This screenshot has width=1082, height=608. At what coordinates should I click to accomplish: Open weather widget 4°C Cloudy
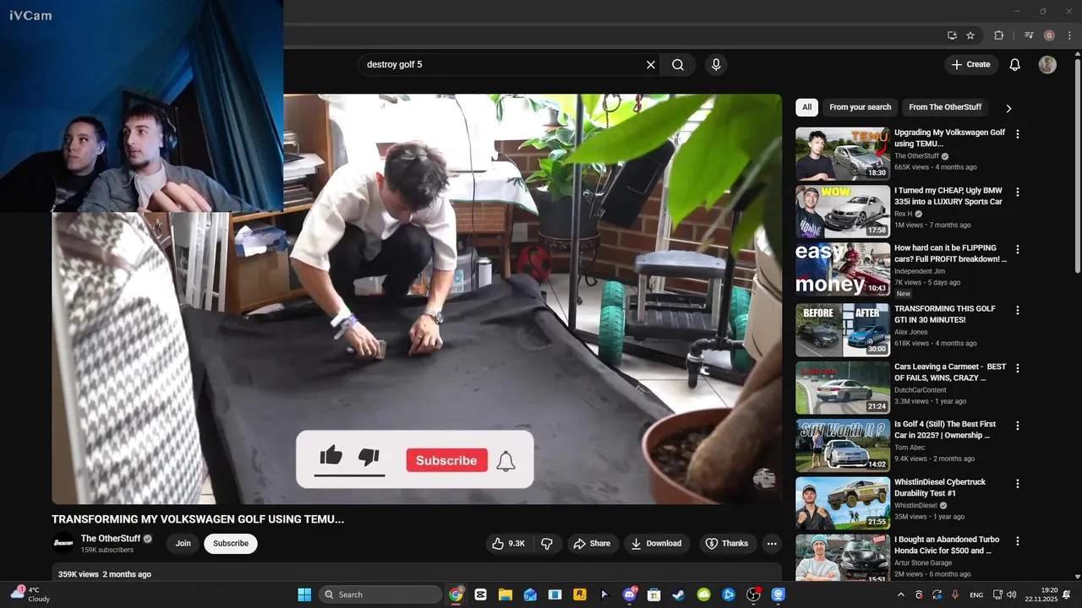[x=30, y=594]
